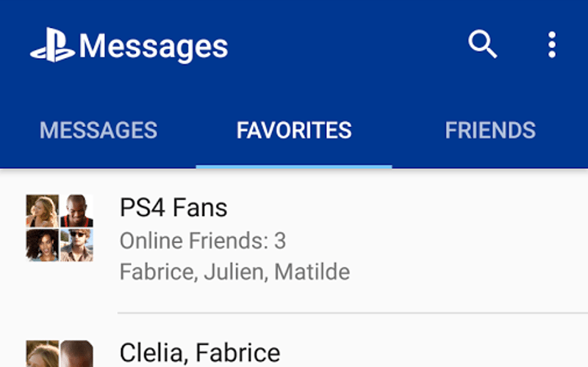Screen dimensions: 588x367
Task: Tap empty space right of PS4 Fans title
Action: (x=412, y=208)
